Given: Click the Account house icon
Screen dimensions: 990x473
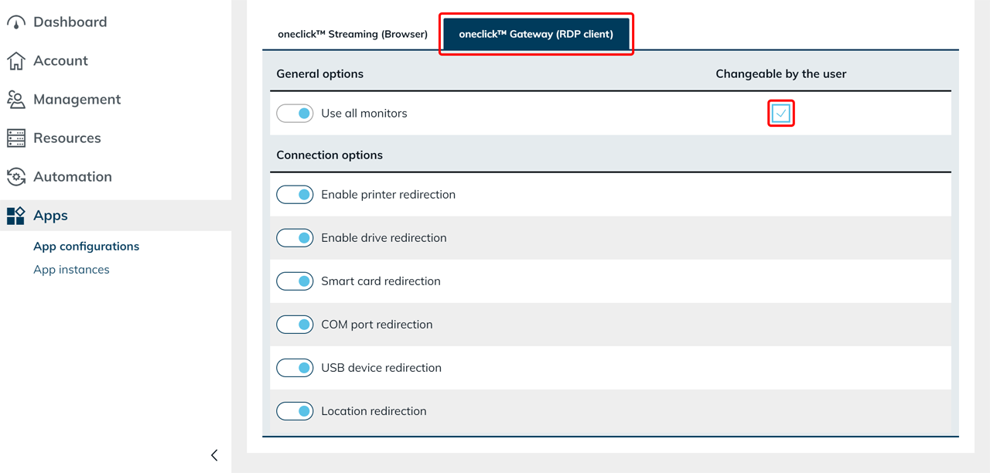Looking at the screenshot, I should (16, 61).
